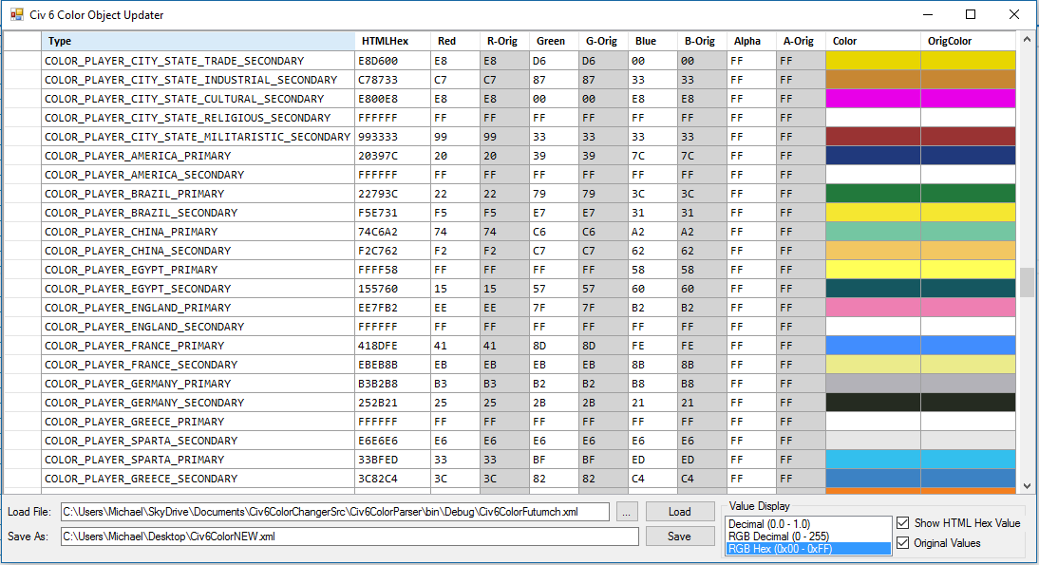Click teal OrigColor swatch for EGYPT_SECONDARY
The image size is (1039, 565).
click(x=968, y=289)
